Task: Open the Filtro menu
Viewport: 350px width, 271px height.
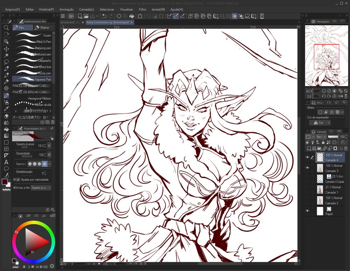Action: (x=142, y=9)
